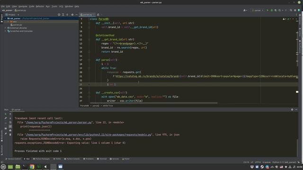This screenshot has width=303, height=170.
Task: Click Select Opened File locate icon
Action: 59,15
